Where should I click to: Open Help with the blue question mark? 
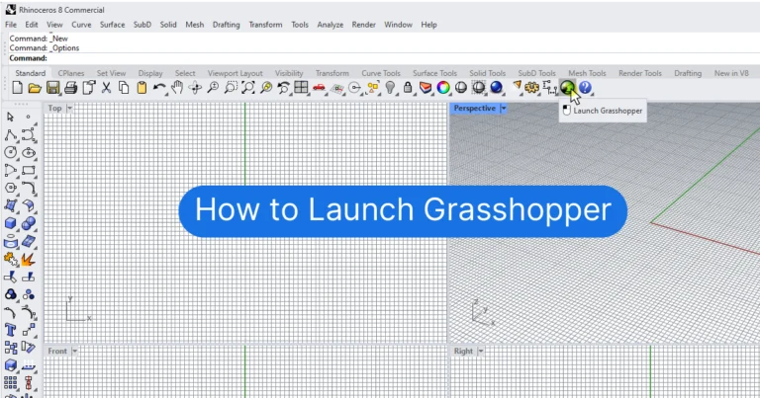tap(585, 88)
